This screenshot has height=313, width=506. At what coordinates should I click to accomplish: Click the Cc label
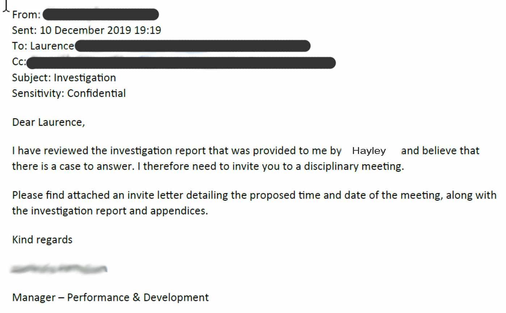(19, 62)
